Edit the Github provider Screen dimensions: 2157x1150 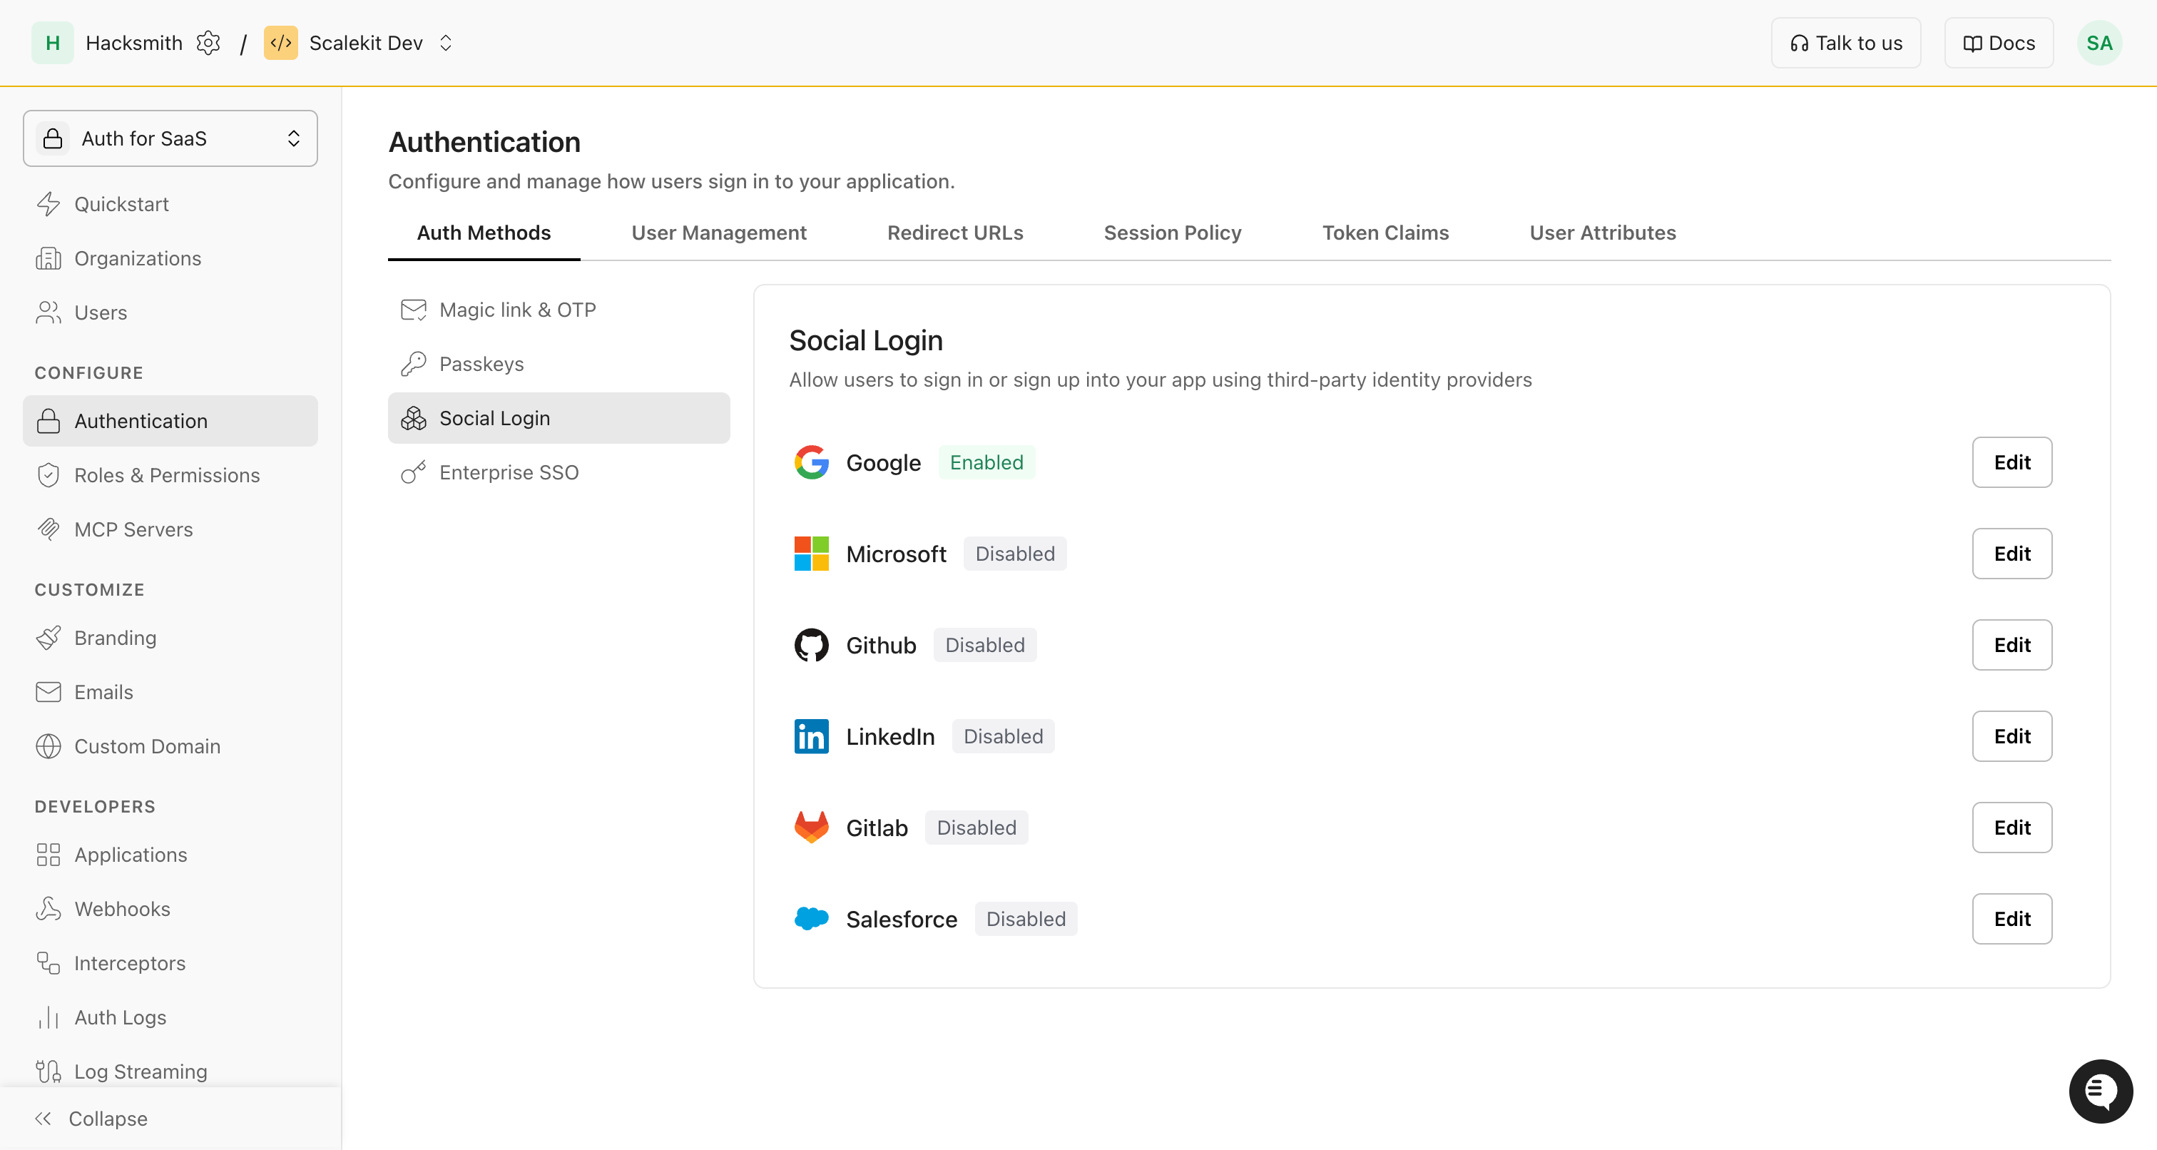2011,645
